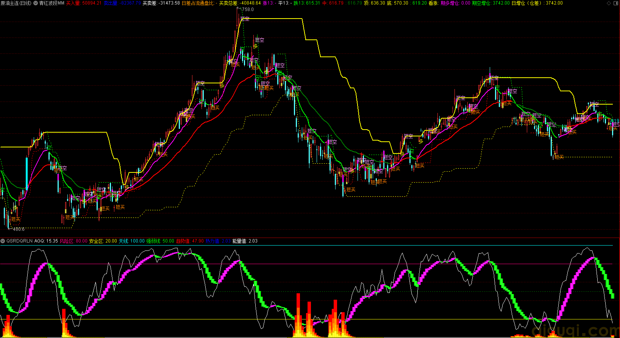Expand the 青红波段MM indicator dropdown
This screenshot has width=620, height=338.
36,3
